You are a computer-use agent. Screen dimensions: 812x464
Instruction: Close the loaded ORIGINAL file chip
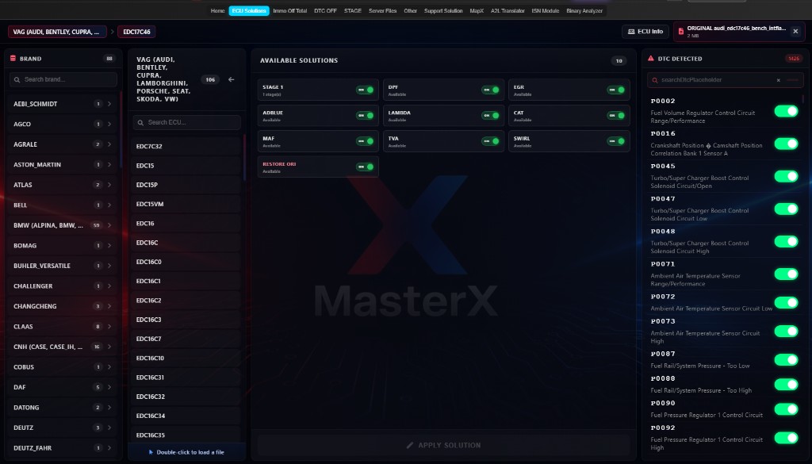tap(795, 32)
